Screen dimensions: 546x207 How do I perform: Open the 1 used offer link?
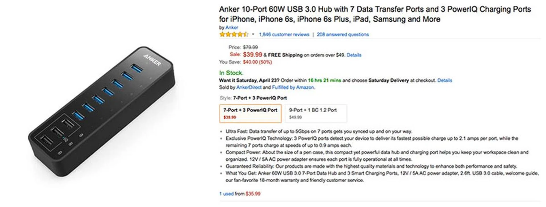click(x=226, y=194)
